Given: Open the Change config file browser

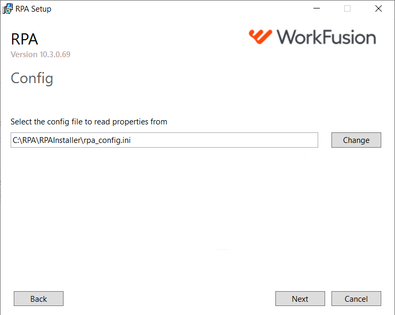Looking at the screenshot, I should pos(356,140).
